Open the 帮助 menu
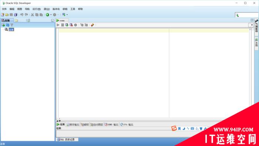Image resolution: width=259 pixels, height=146 pixels. [80, 9]
